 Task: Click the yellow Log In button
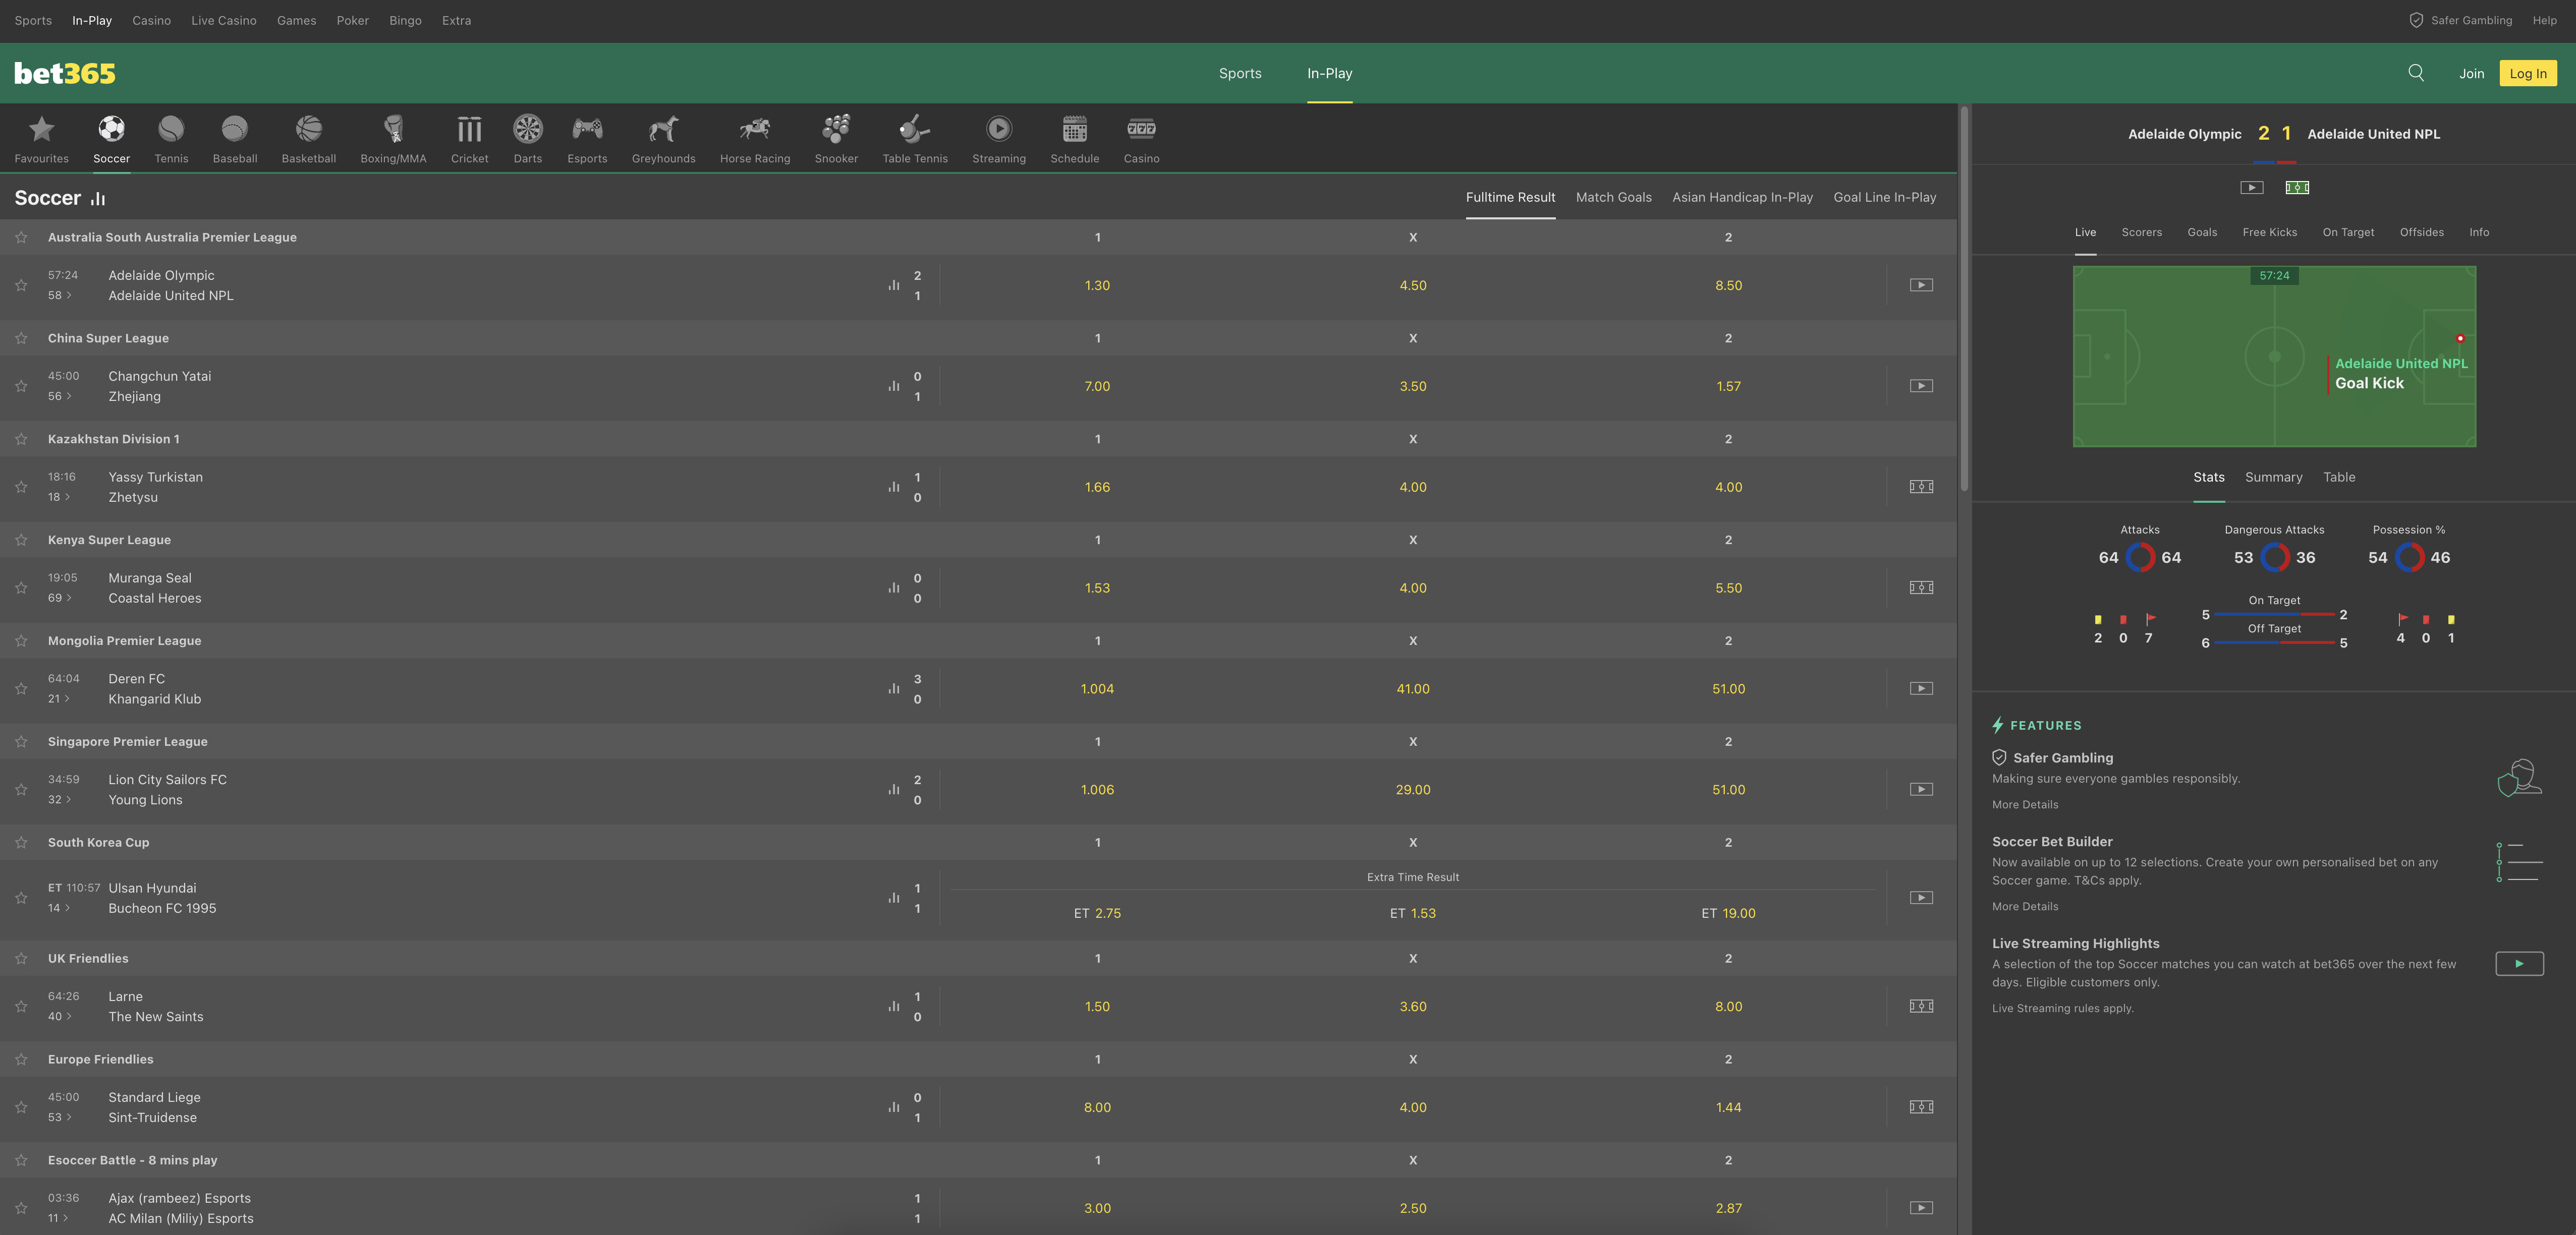click(x=2527, y=73)
